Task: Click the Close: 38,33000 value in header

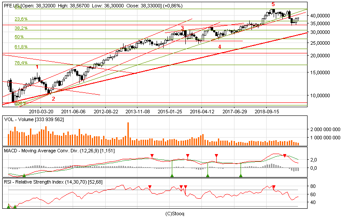Action: pyautogui.click(x=144, y=6)
